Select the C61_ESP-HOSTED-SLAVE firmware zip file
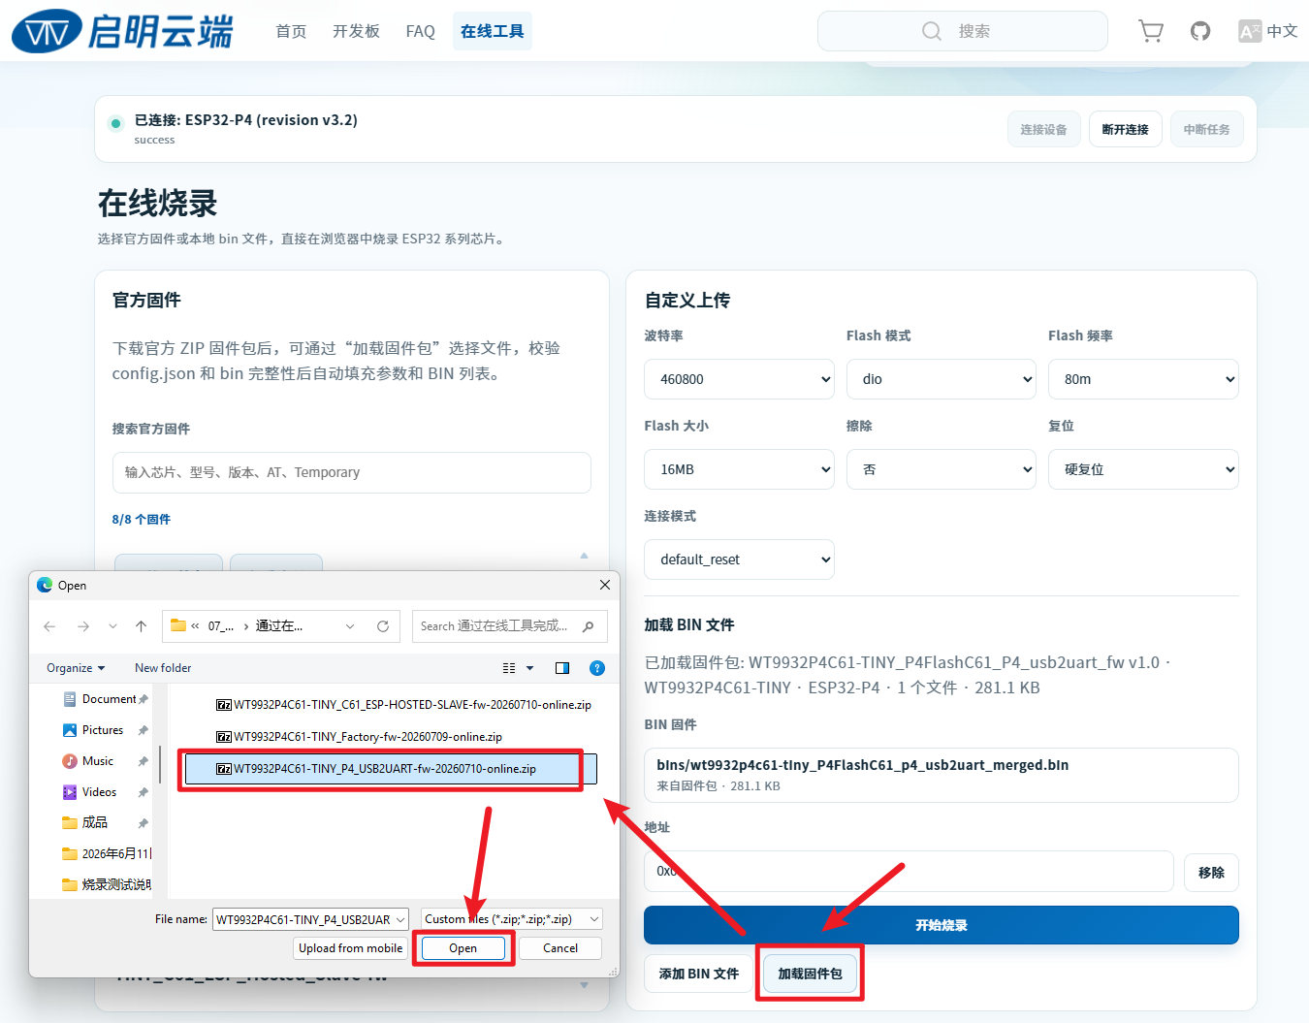 coord(403,705)
